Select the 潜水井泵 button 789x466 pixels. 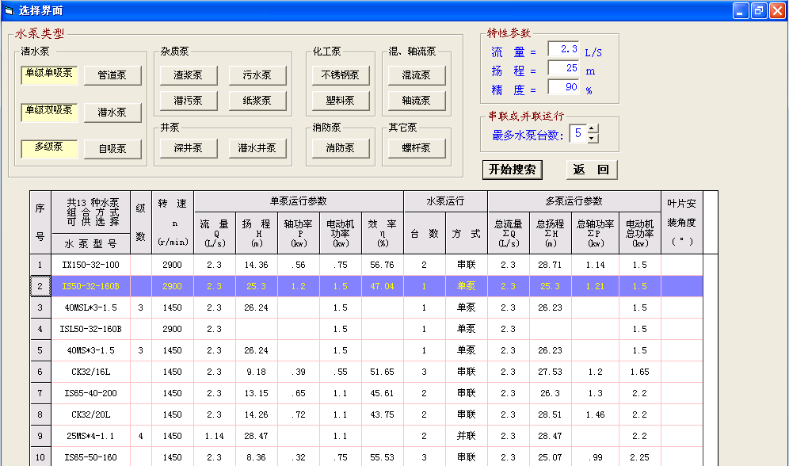click(x=257, y=148)
